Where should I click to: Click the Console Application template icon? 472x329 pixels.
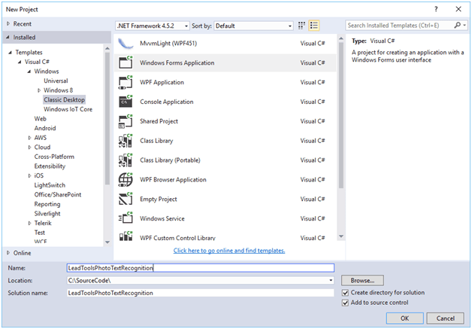pos(126,102)
